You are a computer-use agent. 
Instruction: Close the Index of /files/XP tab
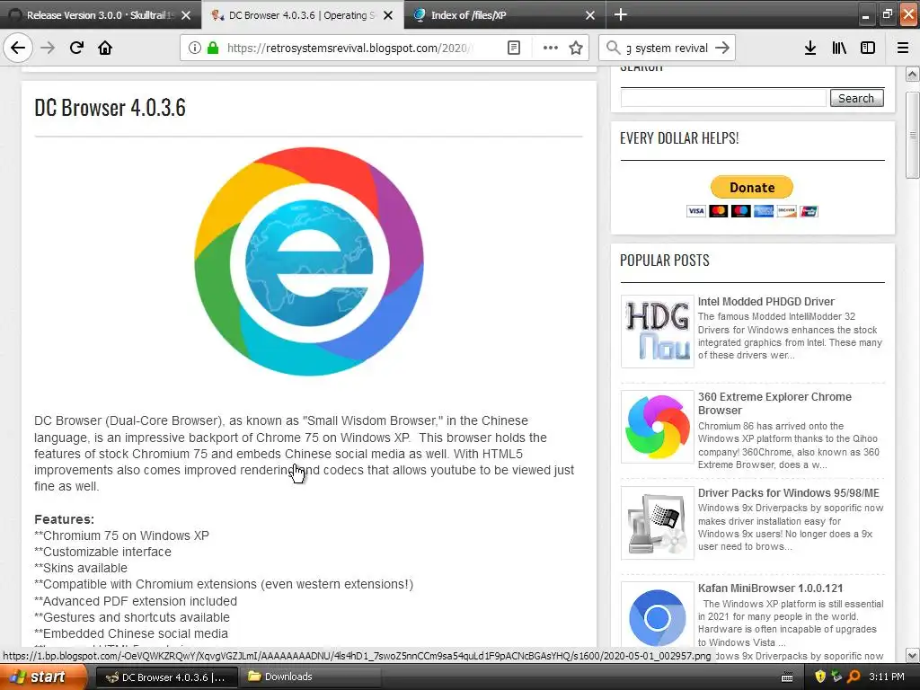[590, 15]
